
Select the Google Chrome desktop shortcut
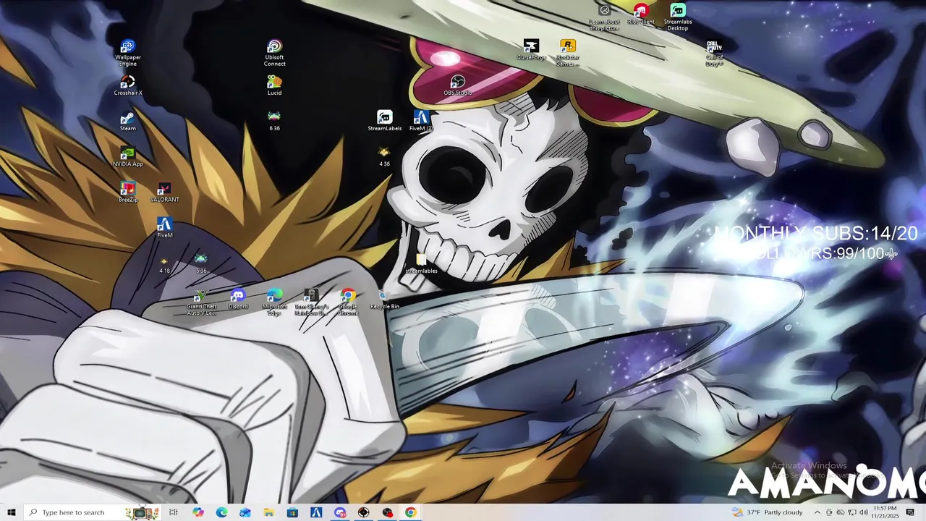click(x=348, y=302)
